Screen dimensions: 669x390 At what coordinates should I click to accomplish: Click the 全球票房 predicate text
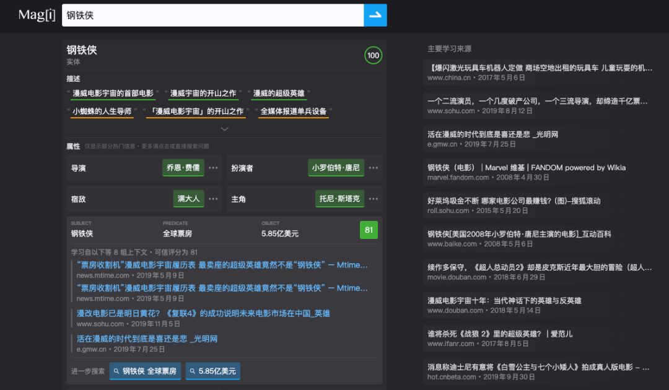(178, 233)
